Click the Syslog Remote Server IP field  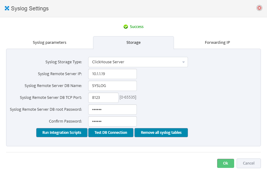point(113,74)
